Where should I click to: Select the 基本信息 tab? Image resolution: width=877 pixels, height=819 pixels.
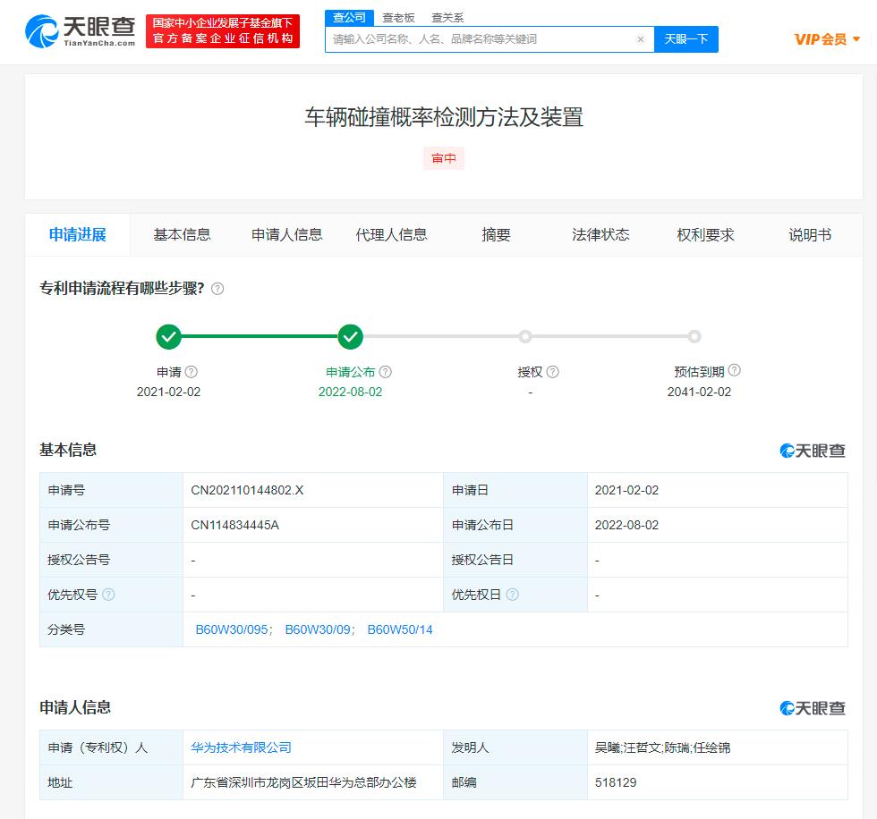pyautogui.click(x=183, y=234)
